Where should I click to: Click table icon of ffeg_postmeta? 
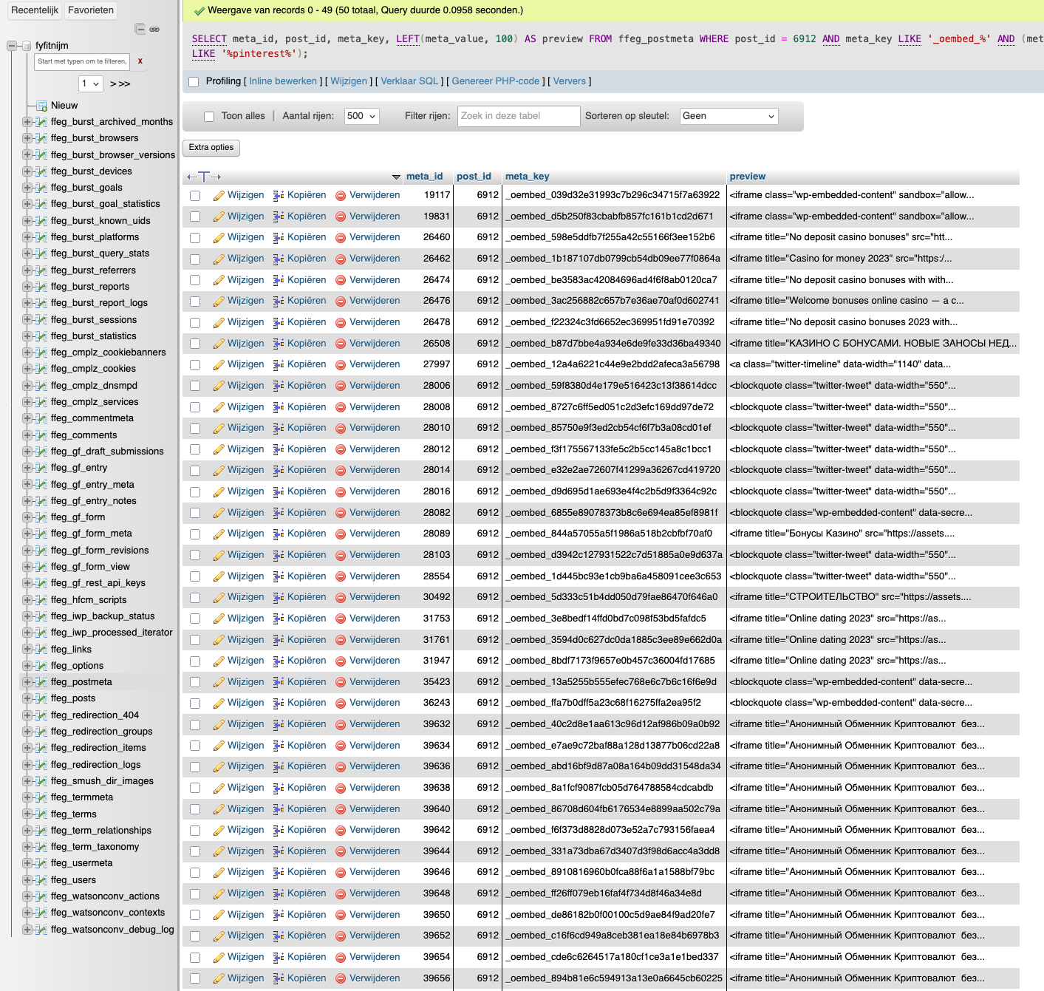click(41, 682)
